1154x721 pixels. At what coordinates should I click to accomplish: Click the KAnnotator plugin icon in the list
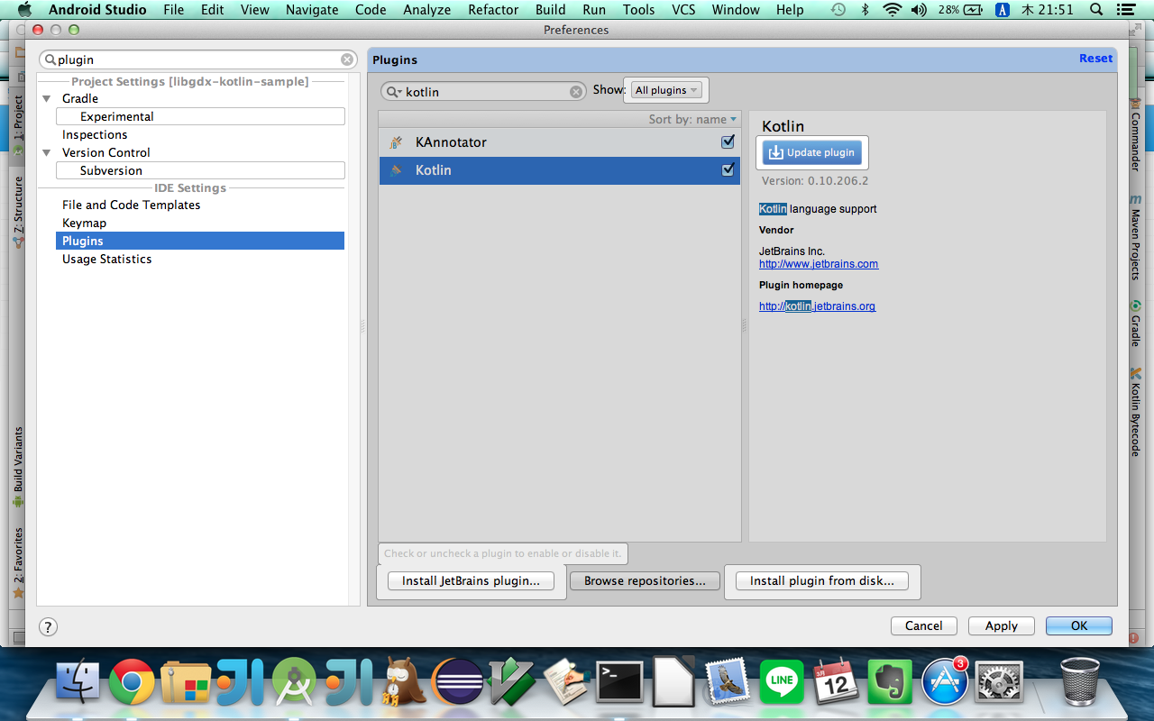396,142
